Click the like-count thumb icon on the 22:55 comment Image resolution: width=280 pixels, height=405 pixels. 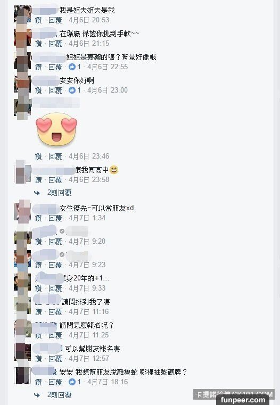pos(72,67)
